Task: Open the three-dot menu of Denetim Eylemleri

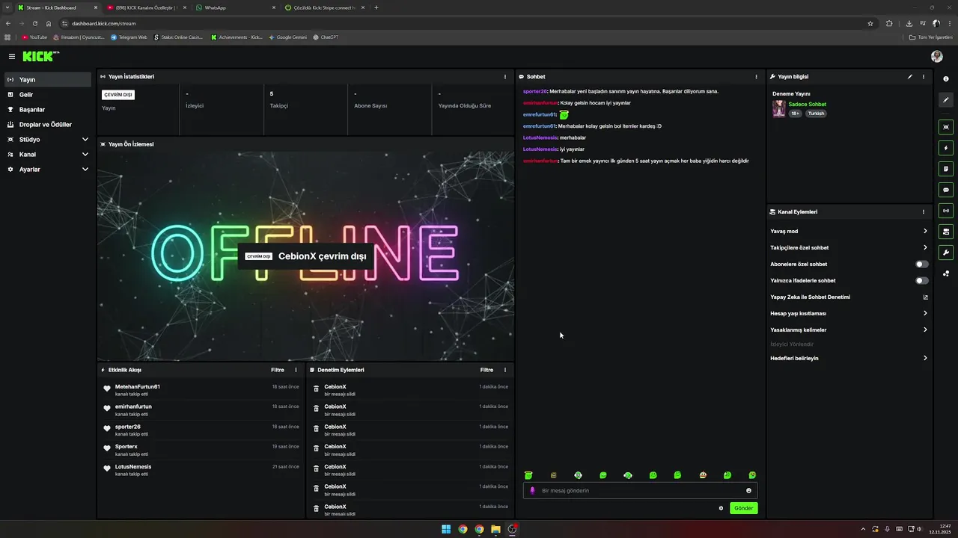Action: tap(505, 370)
